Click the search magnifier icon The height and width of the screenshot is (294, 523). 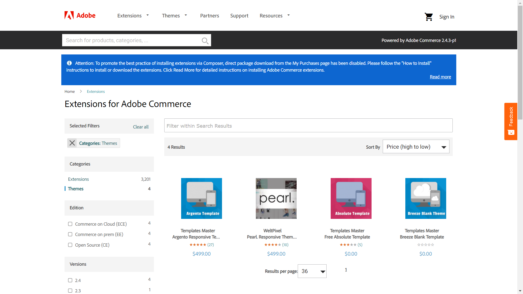(x=205, y=41)
